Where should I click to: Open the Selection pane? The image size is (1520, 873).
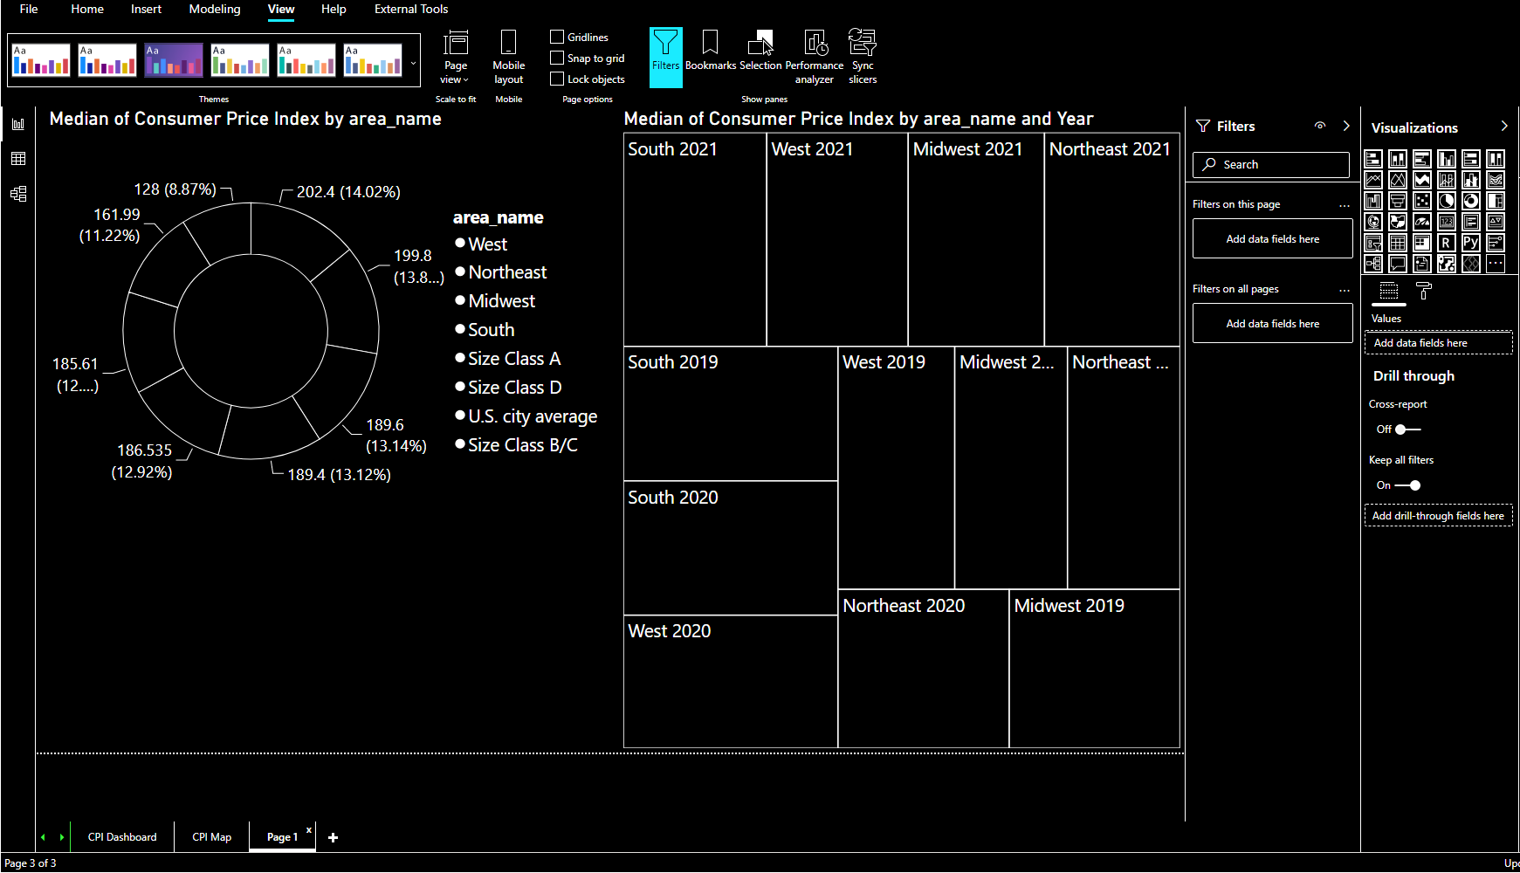pos(760,51)
